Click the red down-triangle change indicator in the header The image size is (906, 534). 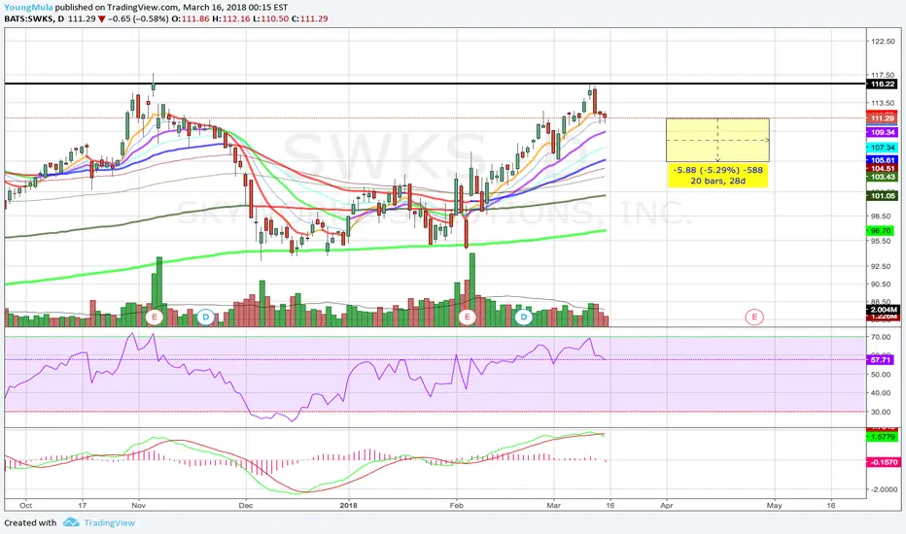[102, 19]
